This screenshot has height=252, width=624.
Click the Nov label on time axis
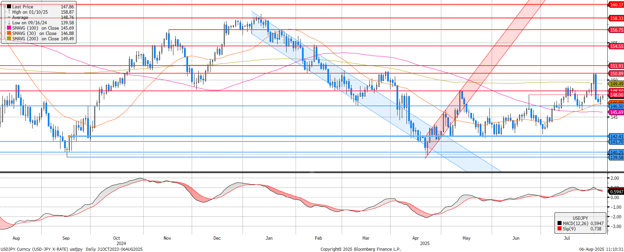click(167, 238)
